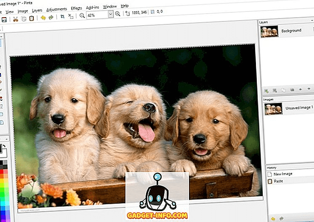Click the zoom field showing 42%
Screen dimensions: 314x222
[x=97, y=15]
